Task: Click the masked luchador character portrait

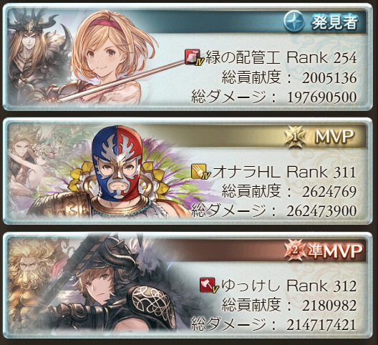Action: pyautogui.click(x=116, y=171)
